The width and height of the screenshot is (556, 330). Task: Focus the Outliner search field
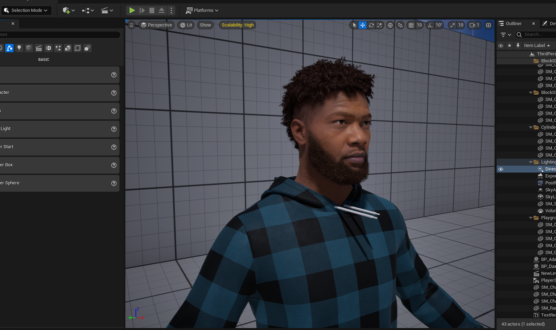click(535, 35)
